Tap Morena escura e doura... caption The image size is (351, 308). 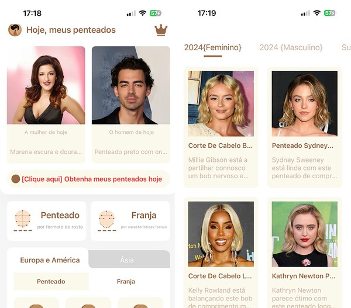pos(46,152)
